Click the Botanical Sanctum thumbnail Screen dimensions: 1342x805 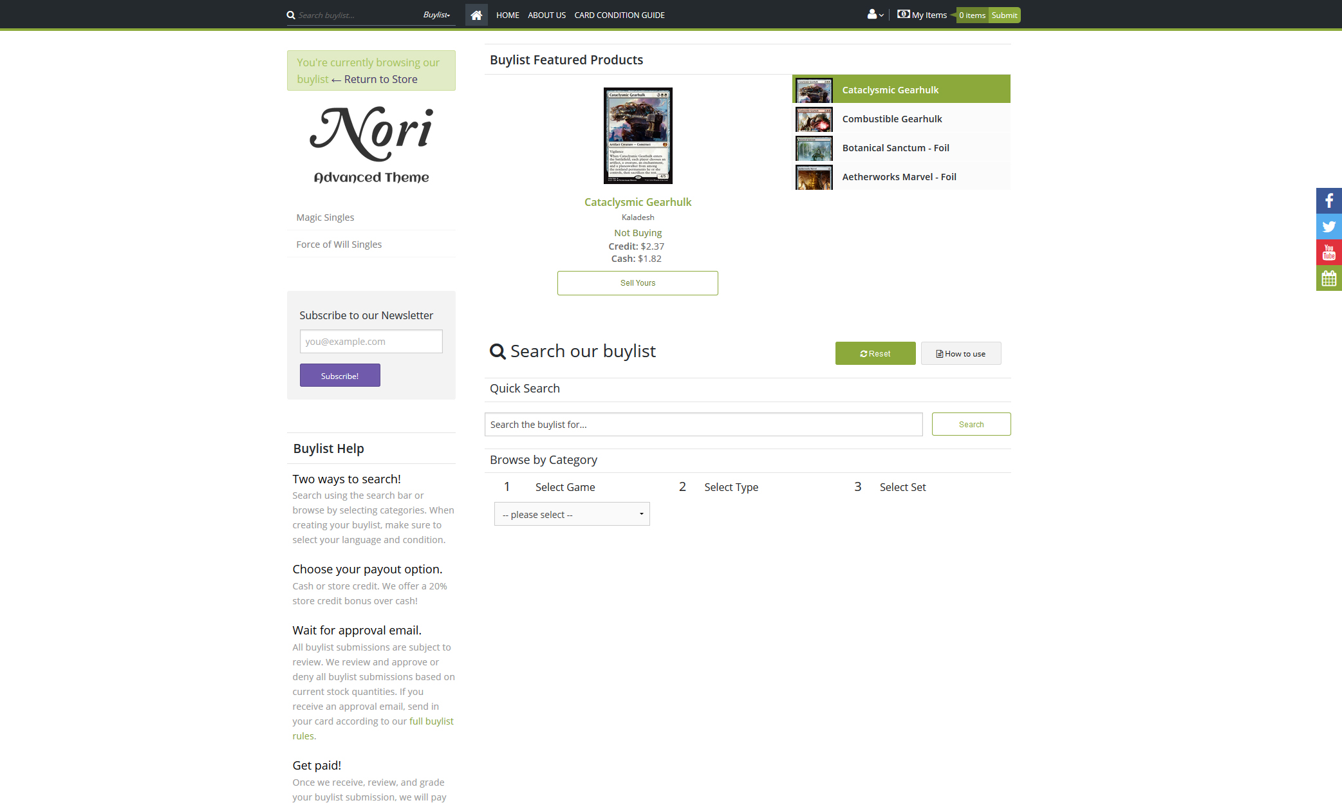[x=814, y=149]
